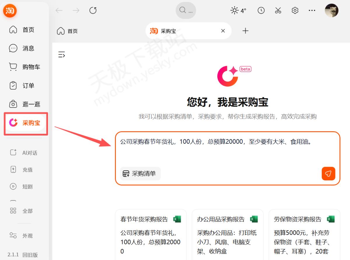Click the send arrow button
Screen dimensions: 350x260
click(x=328, y=174)
